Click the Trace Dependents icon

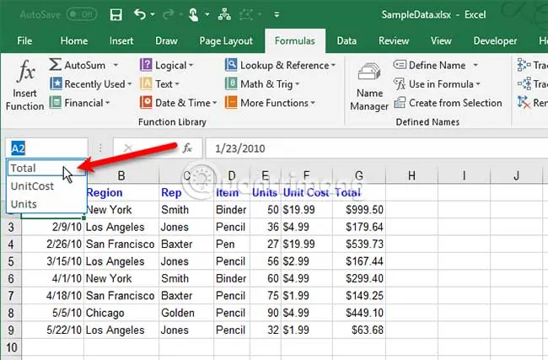(x=524, y=83)
